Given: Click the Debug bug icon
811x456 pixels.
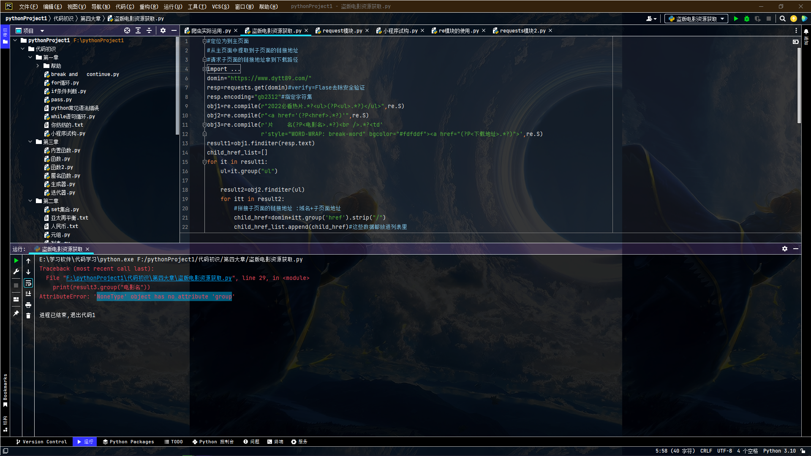Looking at the screenshot, I should click(747, 19).
